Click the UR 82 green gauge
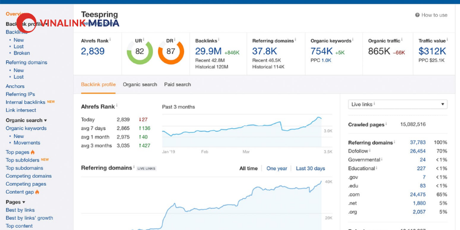The height and width of the screenshot is (230, 460). point(140,51)
